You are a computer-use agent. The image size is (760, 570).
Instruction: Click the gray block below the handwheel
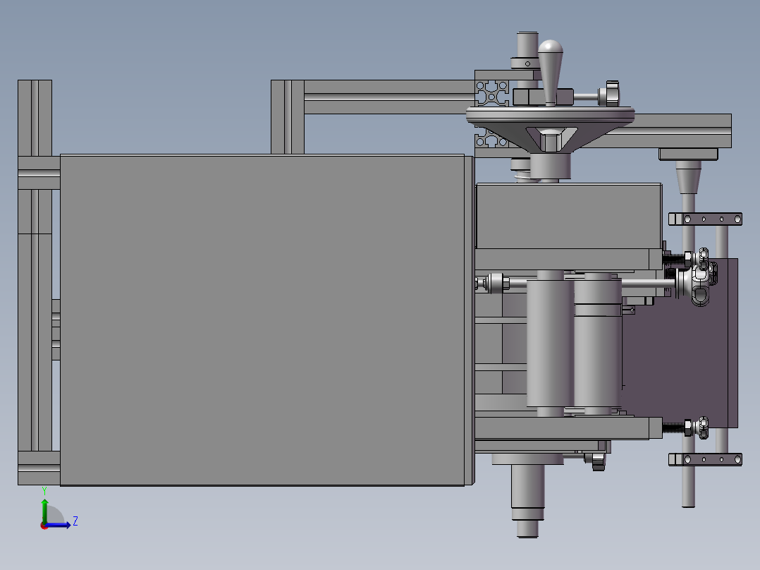568,216
